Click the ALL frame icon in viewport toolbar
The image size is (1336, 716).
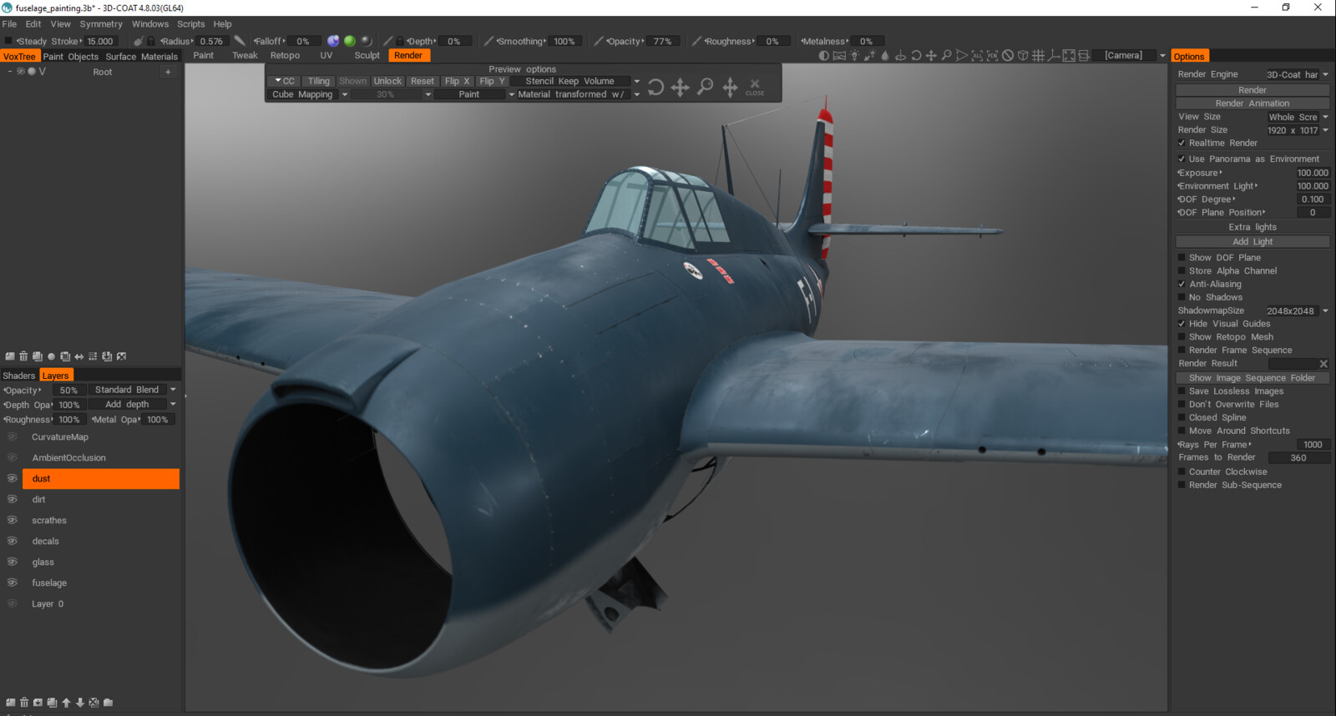(x=977, y=56)
